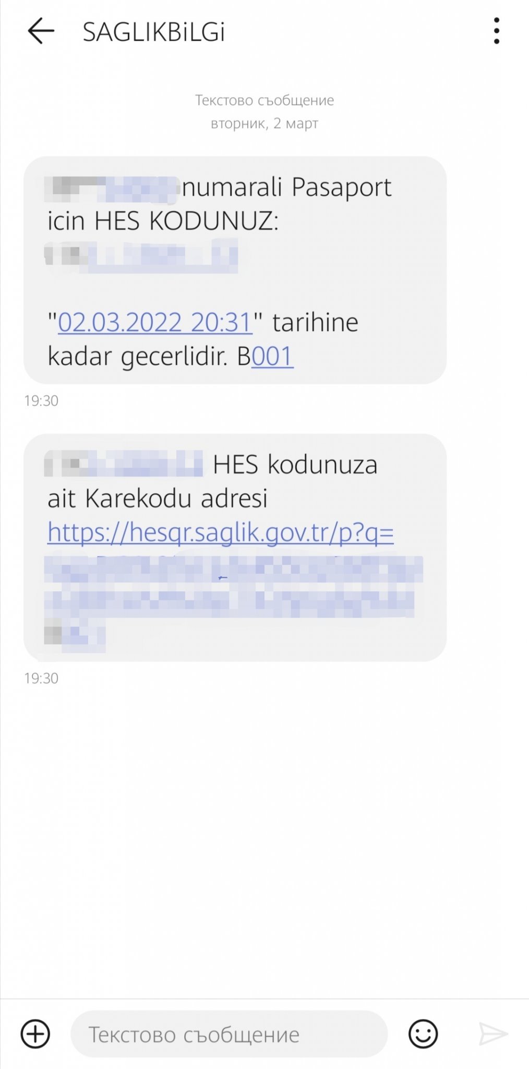
Task: Tap the blurred code before HES kodunuza
Action: click(123, 464)
